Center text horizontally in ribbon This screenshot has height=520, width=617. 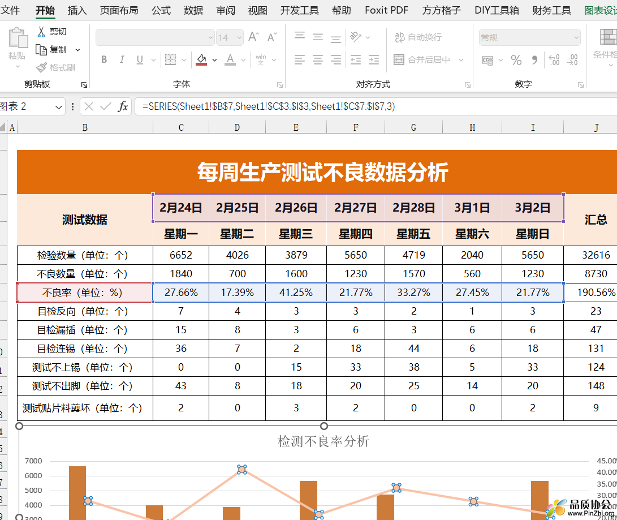click(x=318, y=60)
